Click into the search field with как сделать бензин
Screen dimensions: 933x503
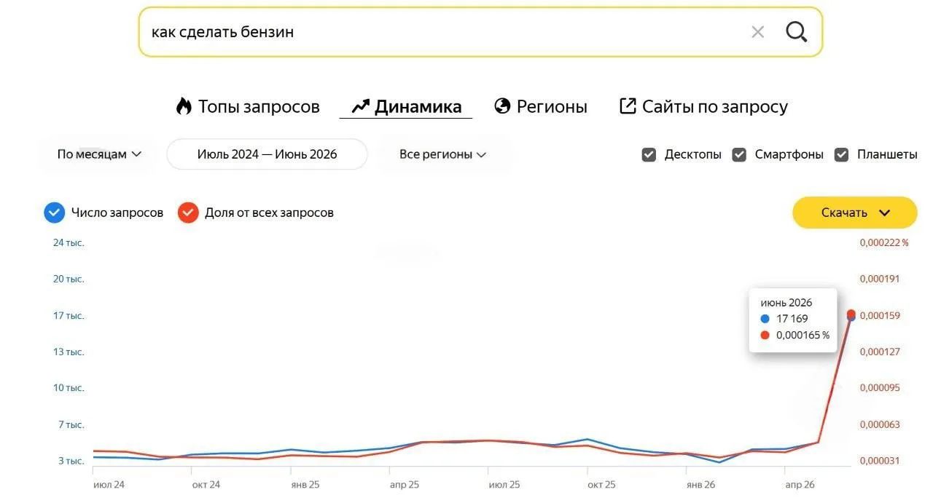coord(445,32)
